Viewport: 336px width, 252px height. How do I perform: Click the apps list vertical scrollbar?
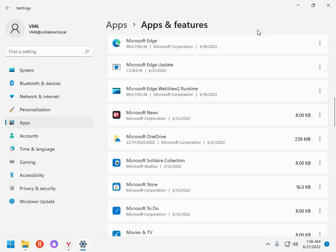[335, 112]
